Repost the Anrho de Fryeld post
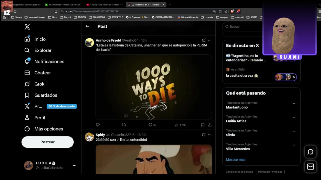Viewport: 321px width, 180px height. (x=124, y=125)
